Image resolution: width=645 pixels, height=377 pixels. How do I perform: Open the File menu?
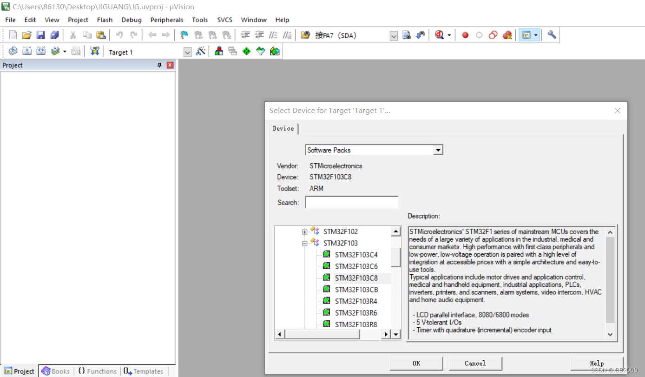(x=10, y=20)
